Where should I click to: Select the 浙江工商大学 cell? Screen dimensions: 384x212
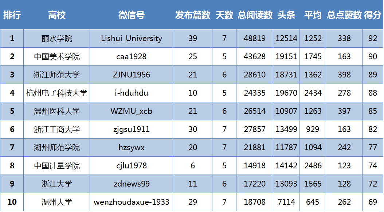57,129
